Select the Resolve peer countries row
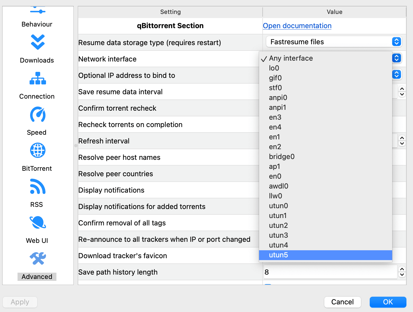This screenshot has width=413, height=312. [168, 174]
